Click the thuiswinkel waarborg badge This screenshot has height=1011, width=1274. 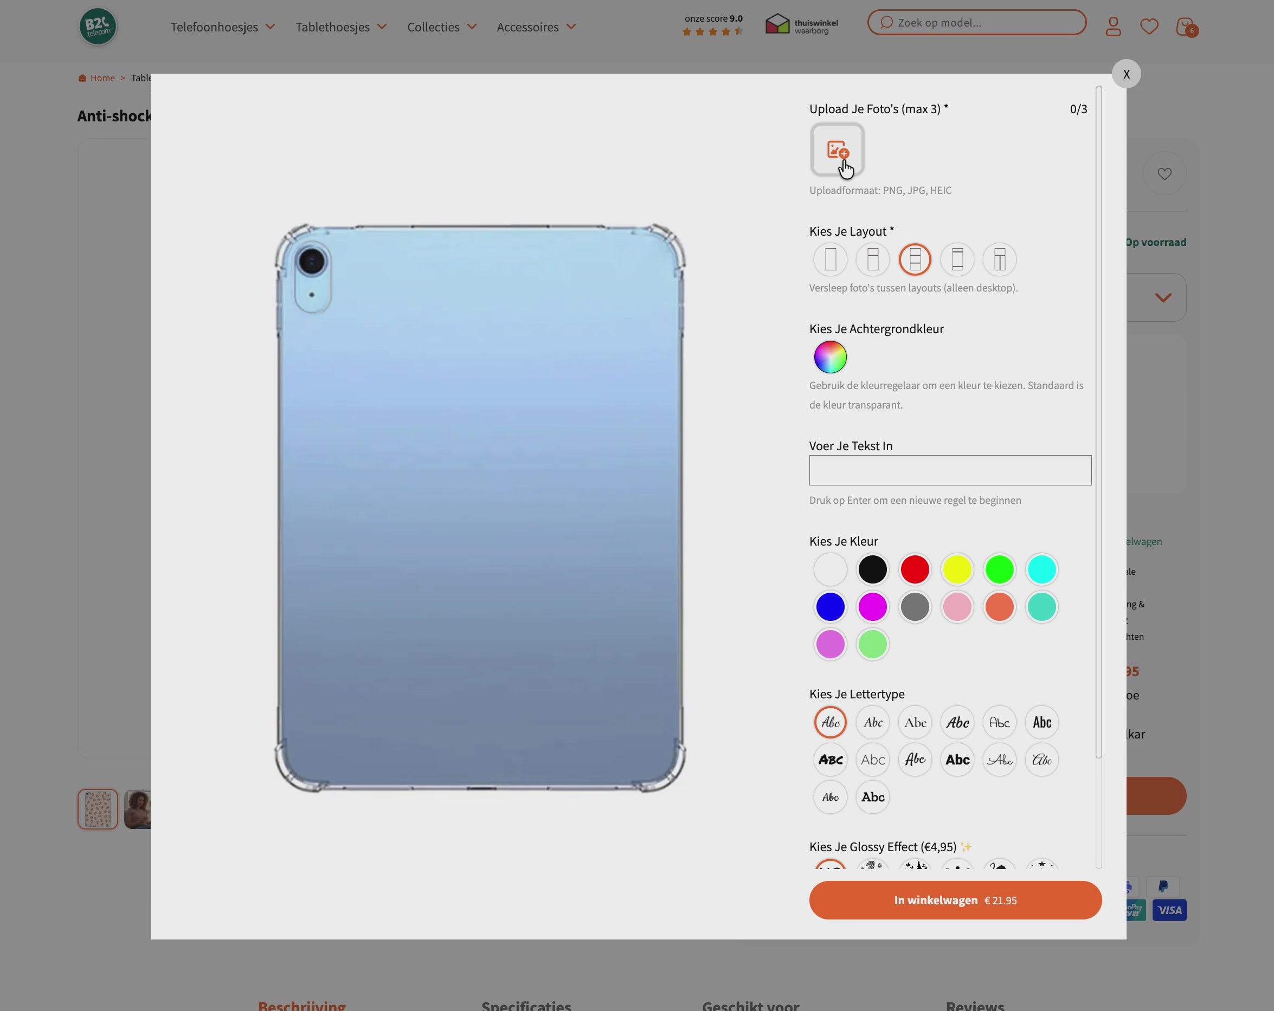tap(801, 24)
